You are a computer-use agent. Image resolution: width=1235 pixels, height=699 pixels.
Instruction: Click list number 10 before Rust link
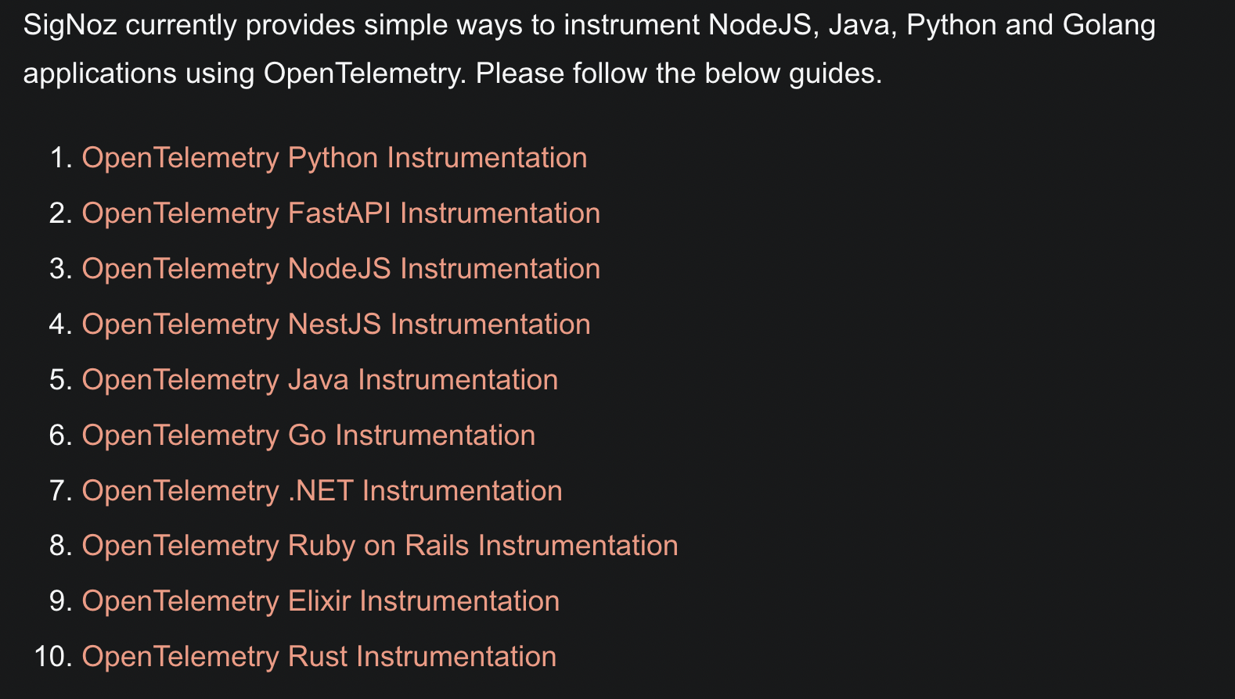pyautogui.click(x=52, y=657)
